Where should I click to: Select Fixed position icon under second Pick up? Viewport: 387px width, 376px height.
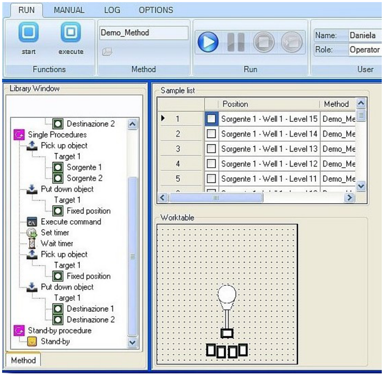[x=58, y=276]
